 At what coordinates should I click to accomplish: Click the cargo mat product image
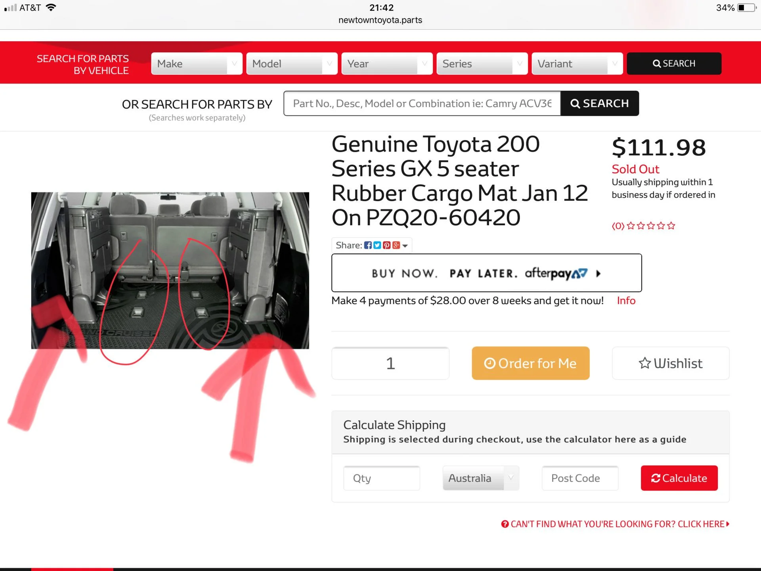pyautogui.click(x=170, y=270)
